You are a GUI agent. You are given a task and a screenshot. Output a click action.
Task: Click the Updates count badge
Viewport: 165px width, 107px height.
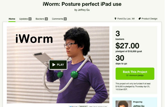click(x=30, y=19)
